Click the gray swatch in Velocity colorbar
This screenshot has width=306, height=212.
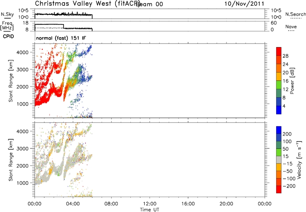(x=279, y=160)
